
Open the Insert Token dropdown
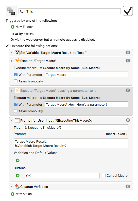117,134
